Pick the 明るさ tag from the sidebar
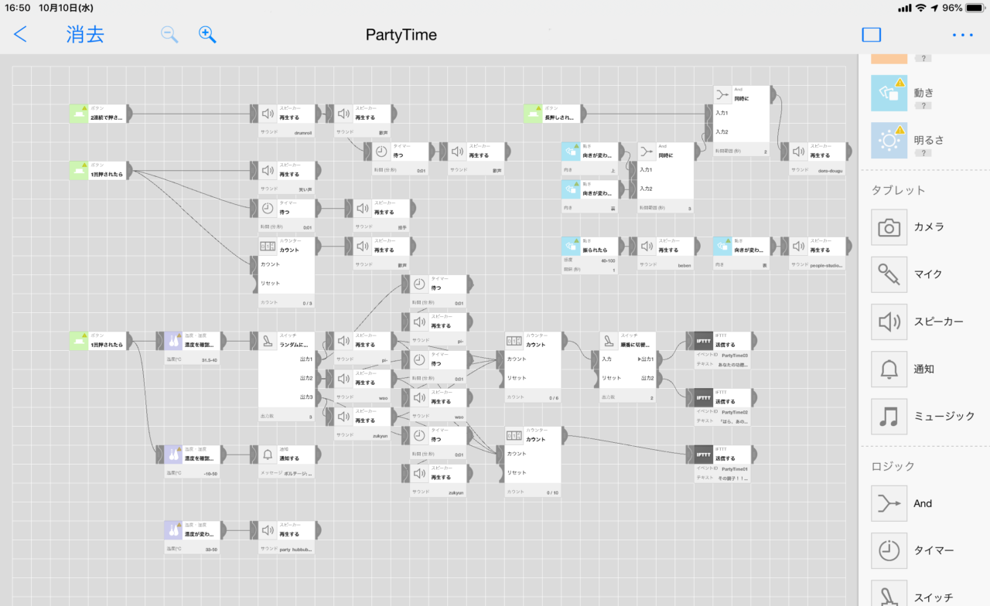This screenshot has height=606, width=990. coord(889,140)
